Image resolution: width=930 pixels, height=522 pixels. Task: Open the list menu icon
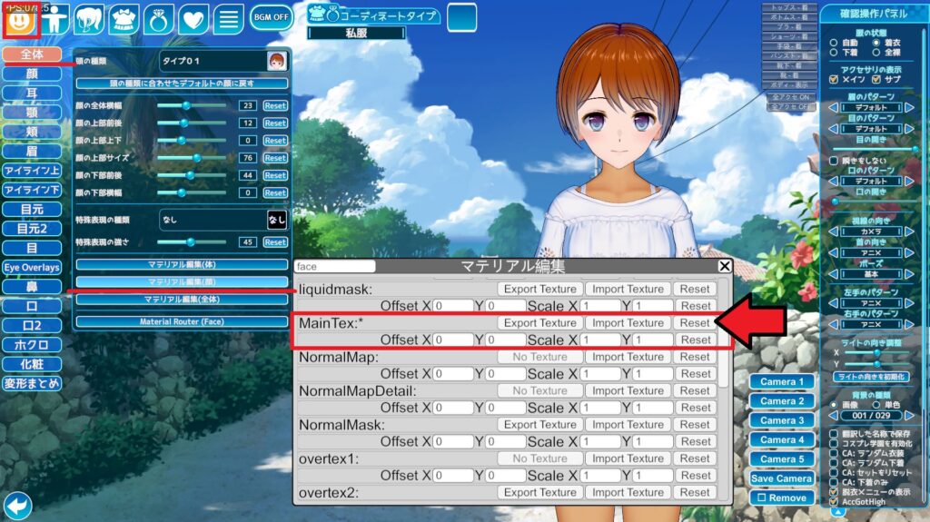point(228,19)
